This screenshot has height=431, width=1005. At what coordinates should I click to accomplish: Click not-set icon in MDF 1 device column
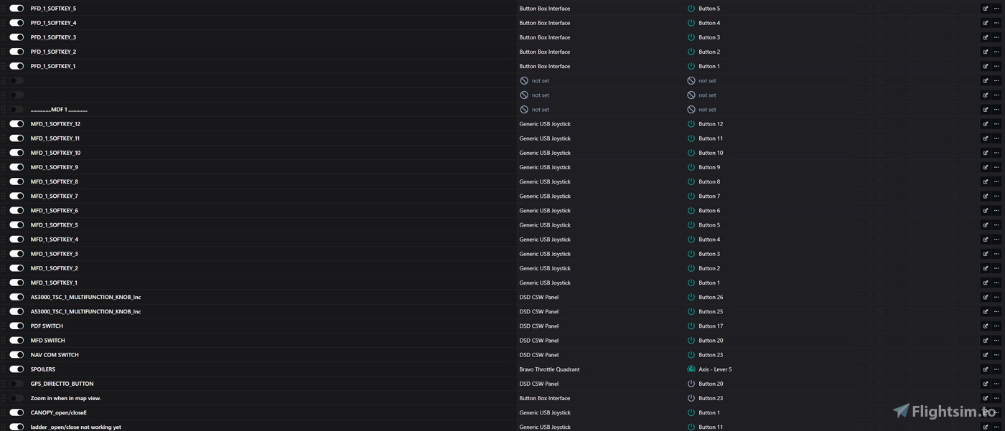[x=524, y=110]
